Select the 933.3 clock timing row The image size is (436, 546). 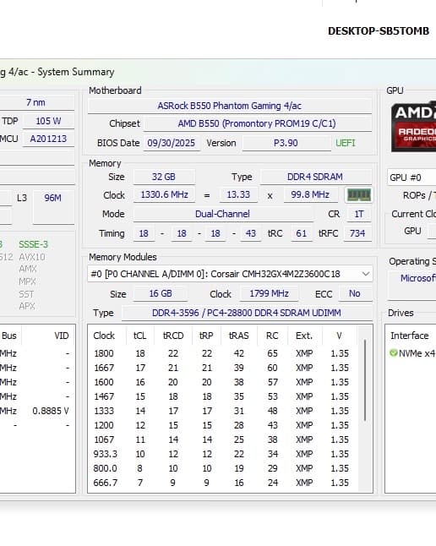click(x=223, y=454)
